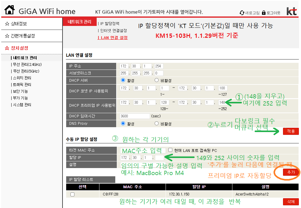Click the 네트워크 관리 red tab header
The image size is (301, 208).
click(x=80, y=22)
